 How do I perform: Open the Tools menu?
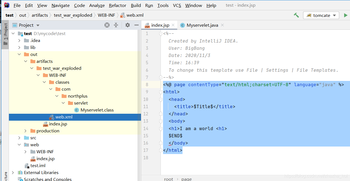click(163, 6)
